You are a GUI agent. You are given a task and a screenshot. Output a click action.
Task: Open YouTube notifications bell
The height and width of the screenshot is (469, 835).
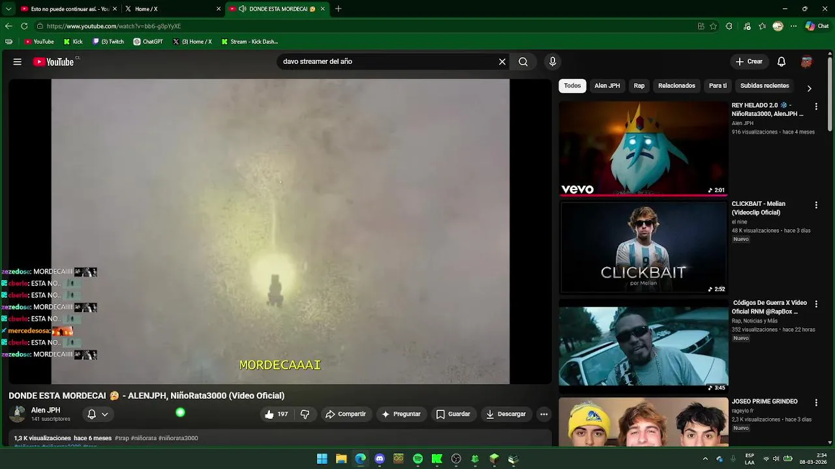coord(782,62)
